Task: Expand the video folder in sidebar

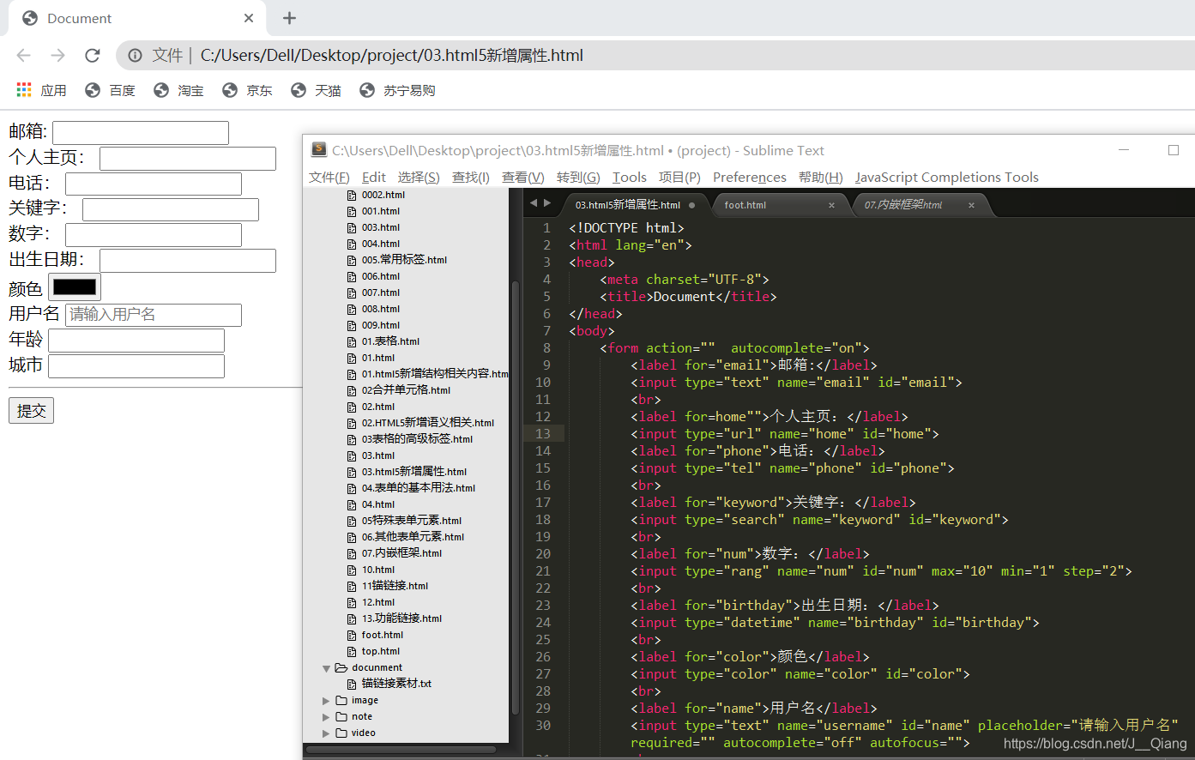Action: coord(326,733)
